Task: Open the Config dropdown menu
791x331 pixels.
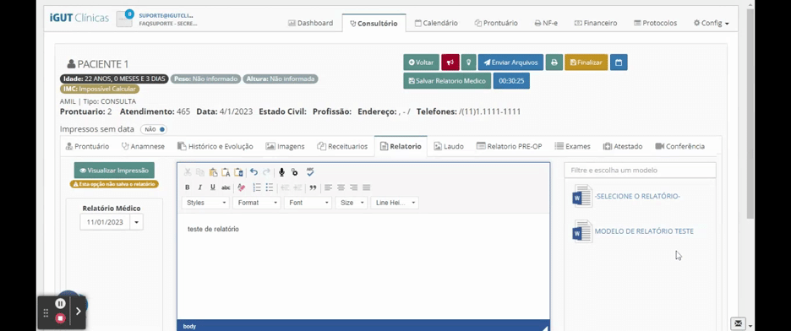Action: coord(712,23)
